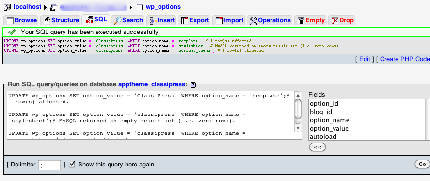Switch to the Operations tab
The width and height of the screenshot is (430, 181).
[x=270, y=20]
